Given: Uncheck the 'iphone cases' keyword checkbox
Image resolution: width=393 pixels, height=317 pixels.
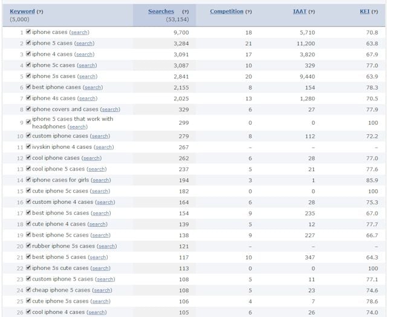Looking at the screenshot, I should (28, 32).
